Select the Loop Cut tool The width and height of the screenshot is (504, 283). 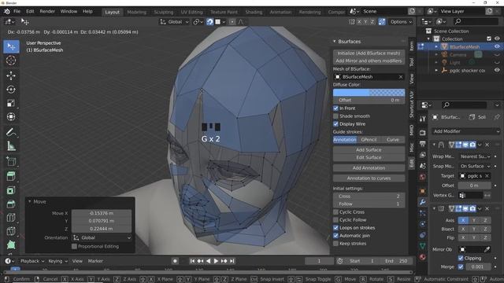coord(11,218)
